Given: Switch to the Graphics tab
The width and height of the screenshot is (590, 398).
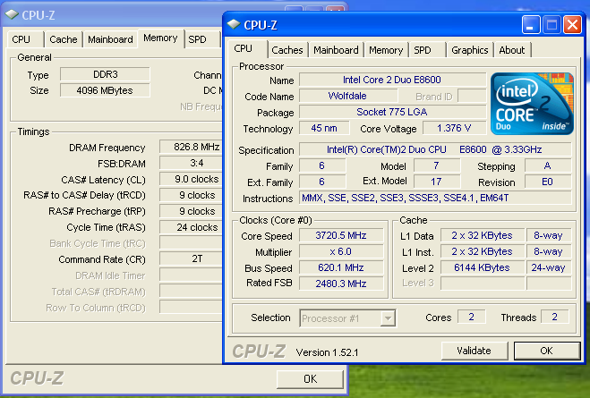Looking at the screenshot, I should point(470,50).
